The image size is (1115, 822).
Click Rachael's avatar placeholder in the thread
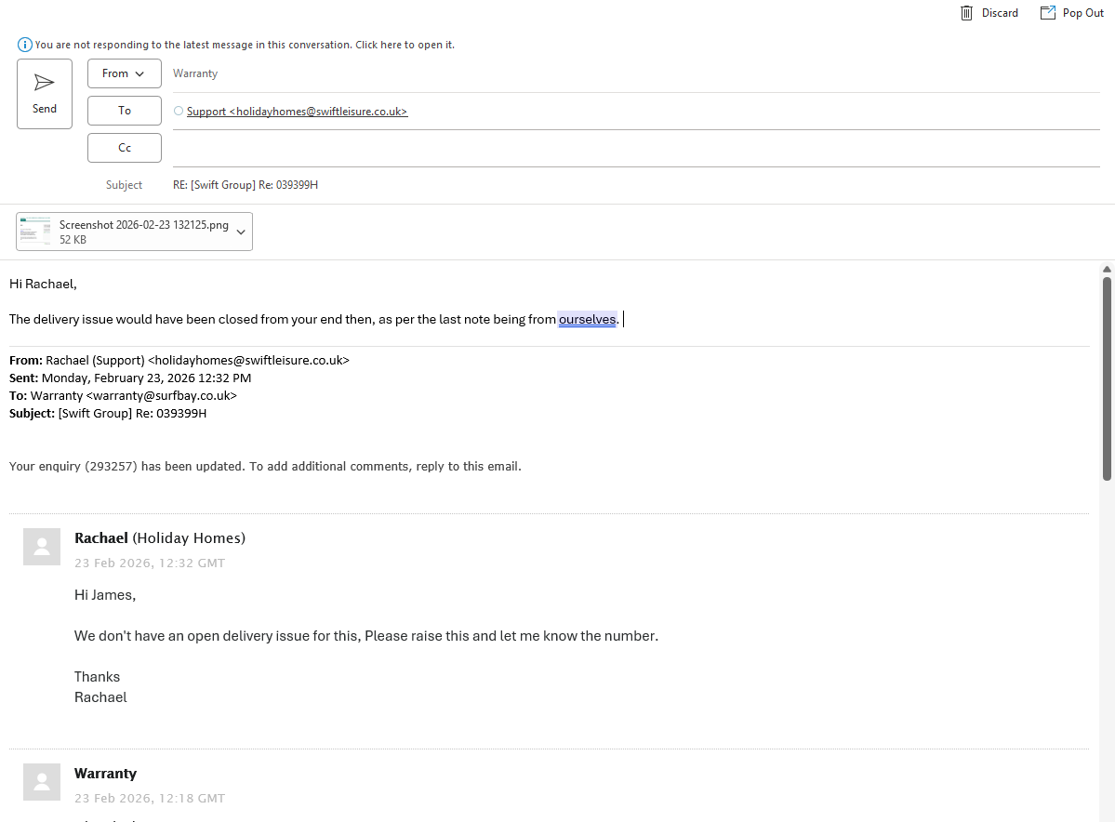pos(42,547)
